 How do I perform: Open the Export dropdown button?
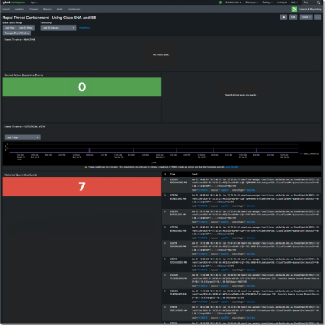click(306, 17)
